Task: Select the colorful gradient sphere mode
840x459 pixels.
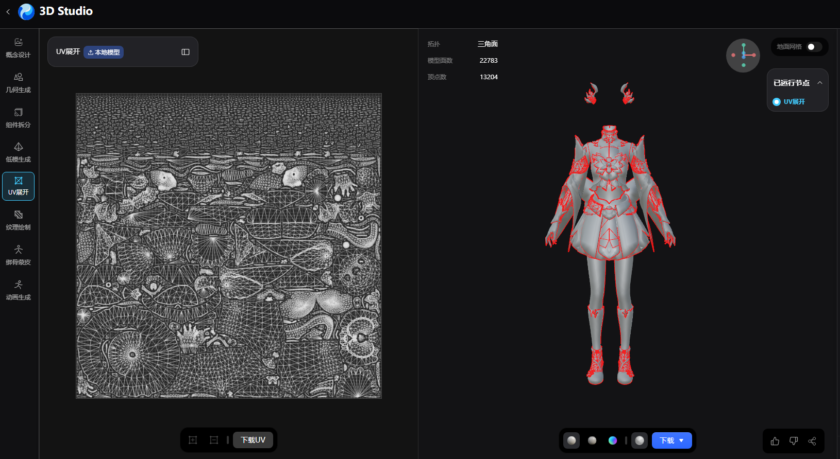Action: tap(613, 440)
